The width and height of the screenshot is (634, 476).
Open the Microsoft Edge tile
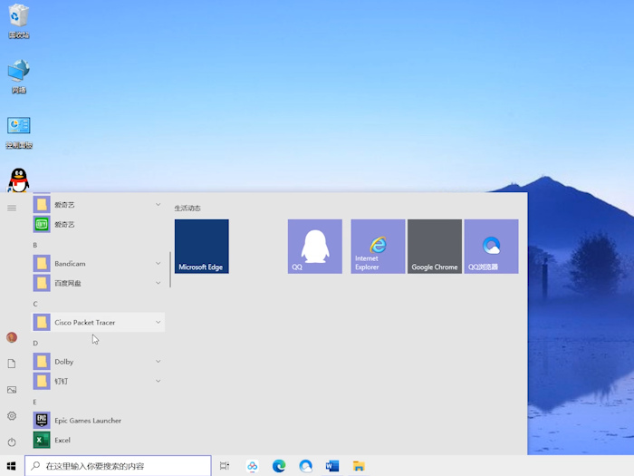(x=202, y=247)
